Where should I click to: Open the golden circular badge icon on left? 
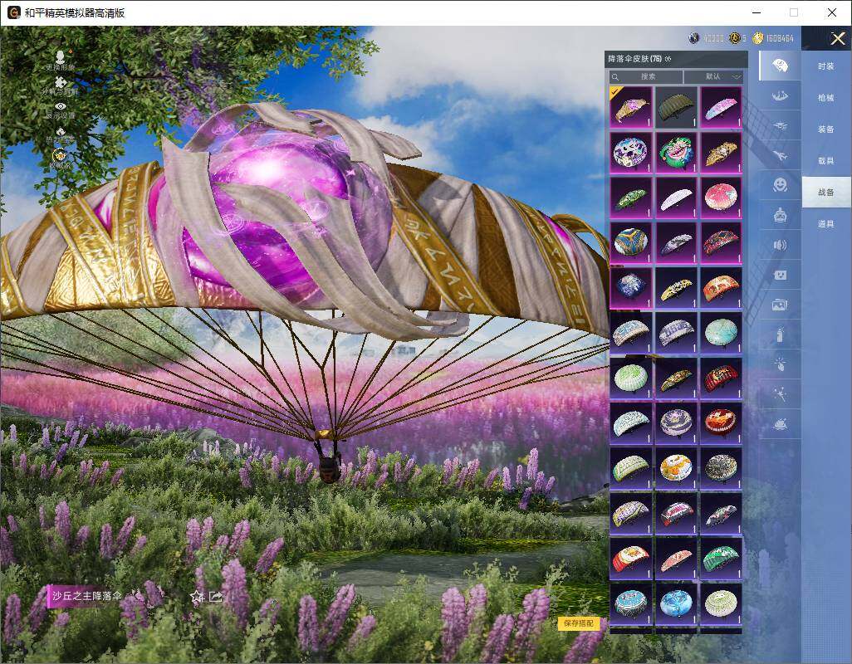click(60, 156)
